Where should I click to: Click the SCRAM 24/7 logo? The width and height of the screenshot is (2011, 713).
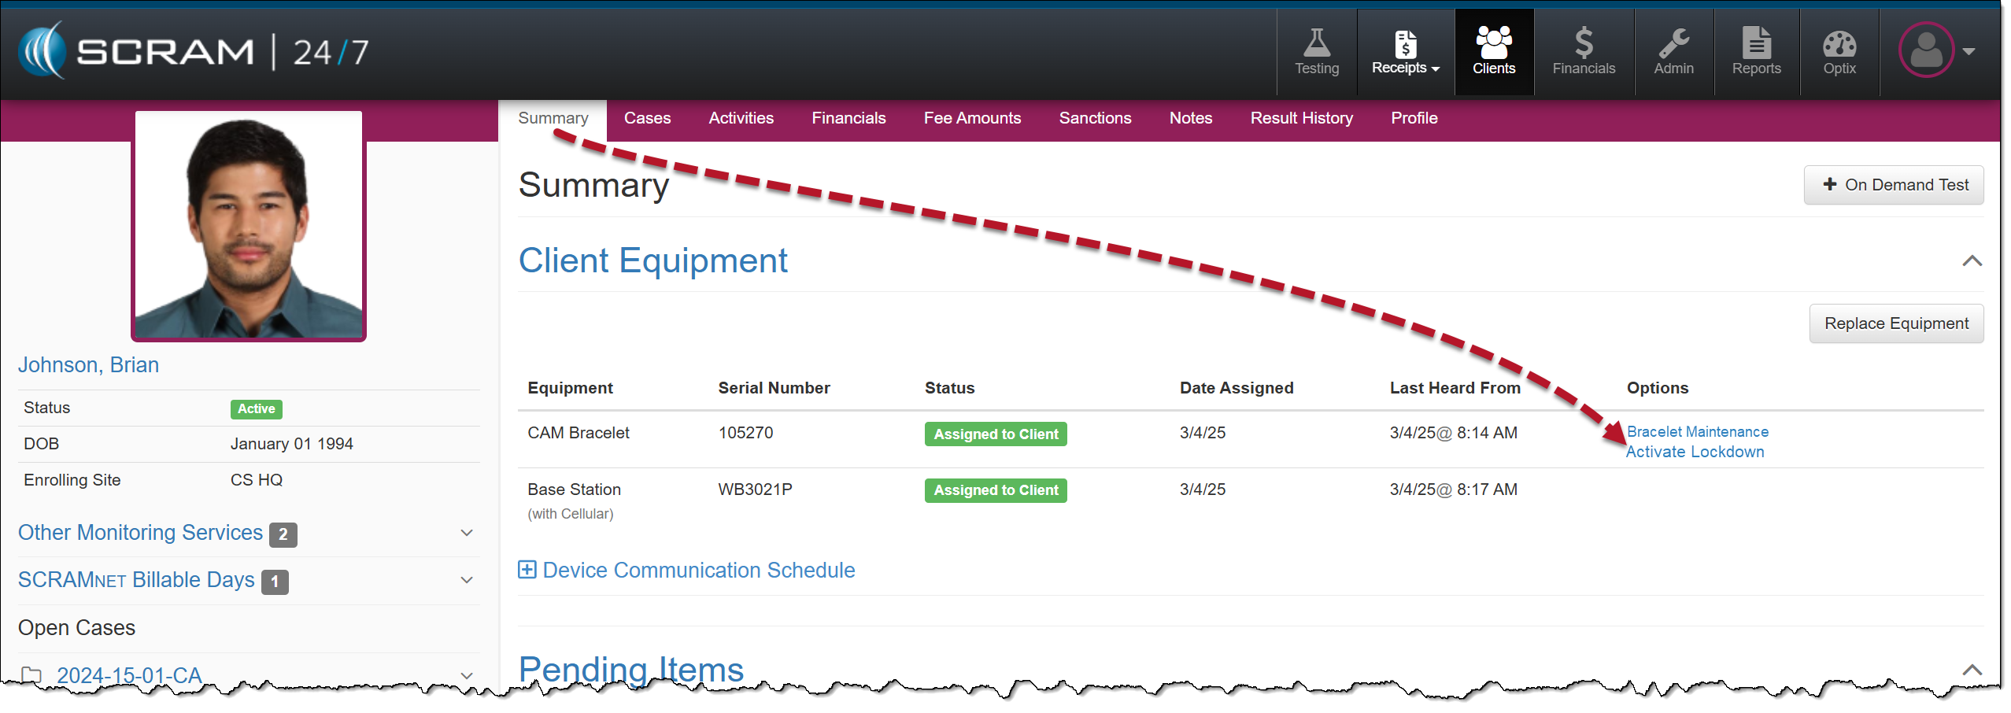coord(194,52)
